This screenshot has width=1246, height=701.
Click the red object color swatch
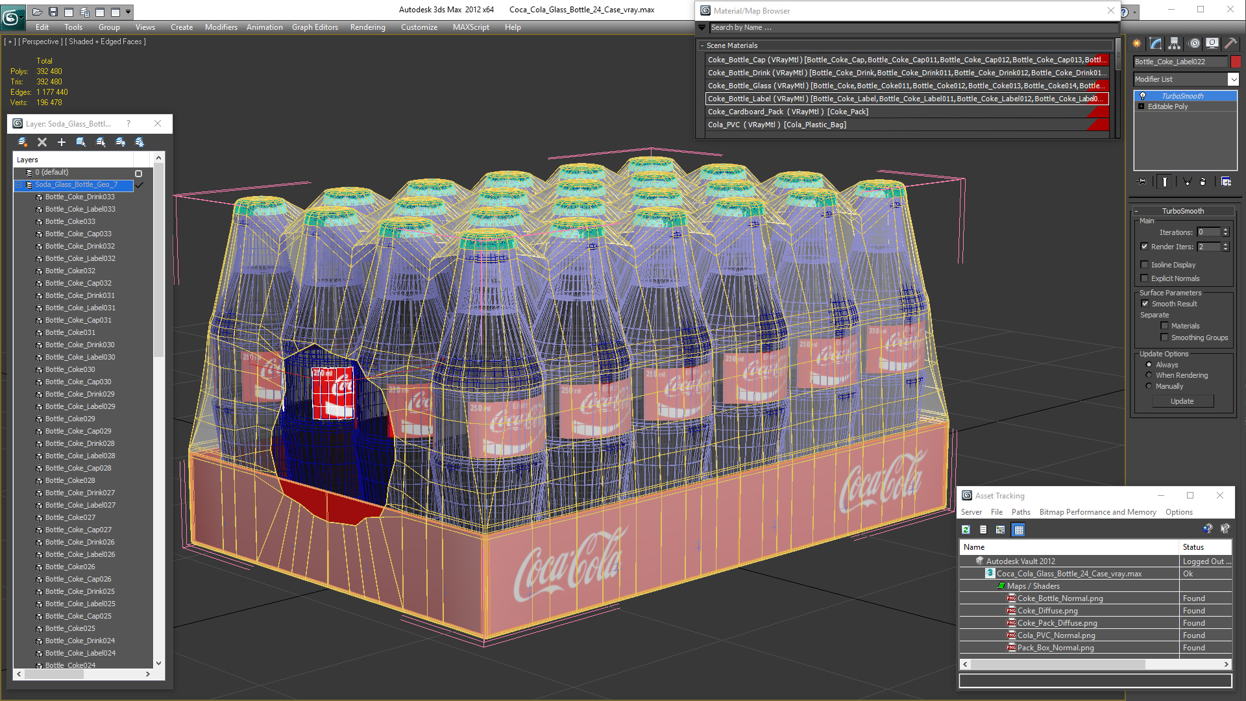(x=1236, y=62)
